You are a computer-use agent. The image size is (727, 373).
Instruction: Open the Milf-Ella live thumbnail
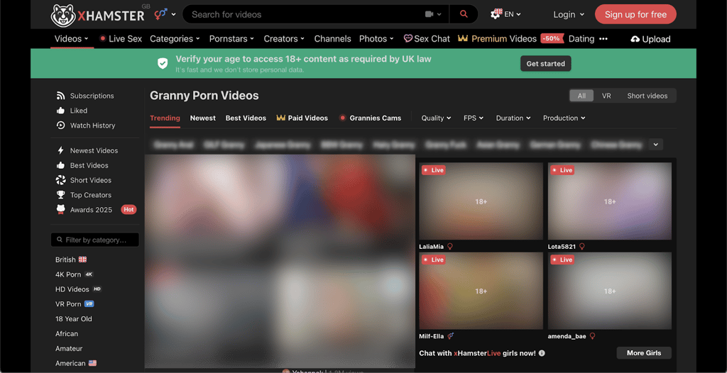(x=481, y=291)
